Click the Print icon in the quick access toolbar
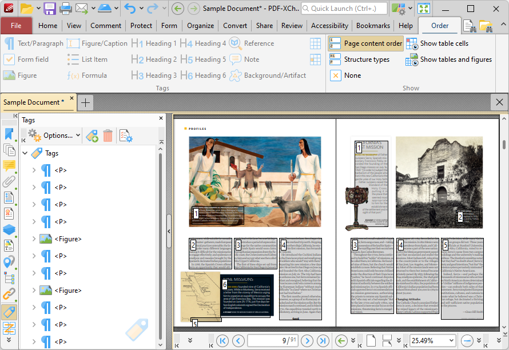Image resolution: width=509 pixels, height=350 pixels. (65, 9)
